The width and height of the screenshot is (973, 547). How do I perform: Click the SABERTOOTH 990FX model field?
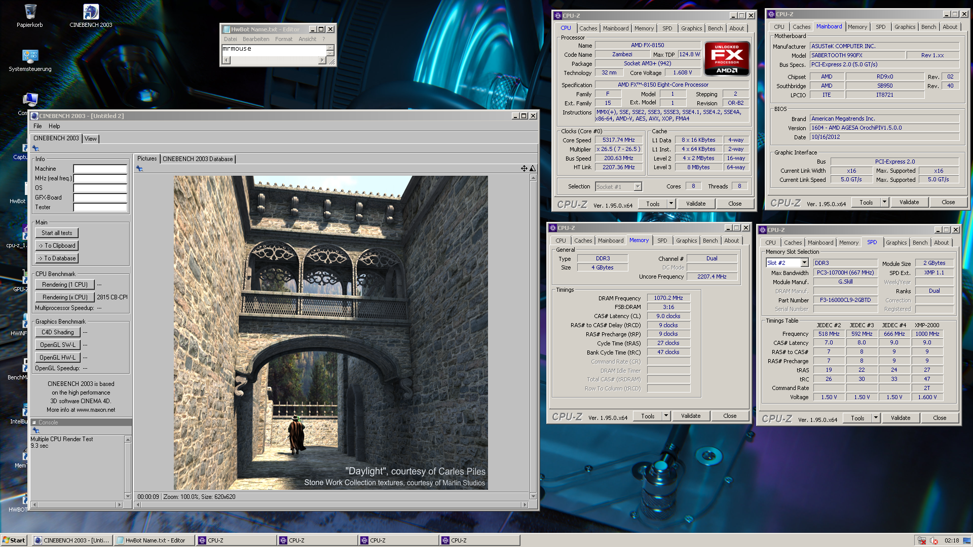pos(857,55)
